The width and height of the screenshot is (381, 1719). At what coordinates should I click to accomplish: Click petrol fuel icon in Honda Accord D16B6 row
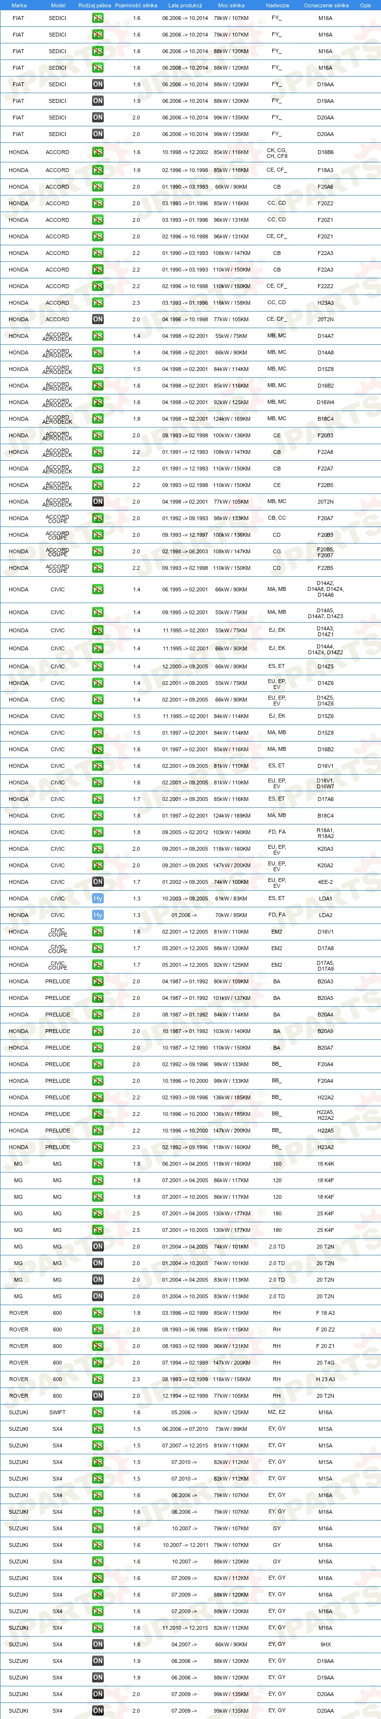tap(97, 152)
